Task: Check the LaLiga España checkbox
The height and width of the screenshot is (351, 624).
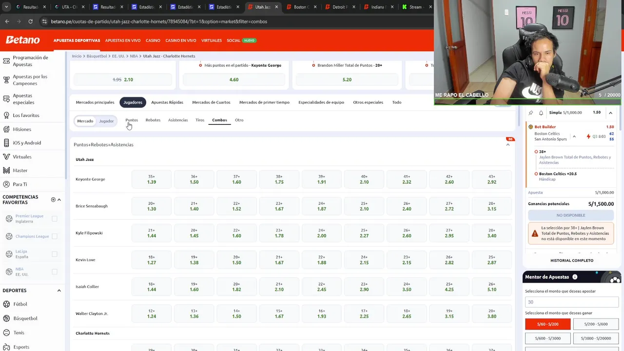Action: tap(55, 254)
